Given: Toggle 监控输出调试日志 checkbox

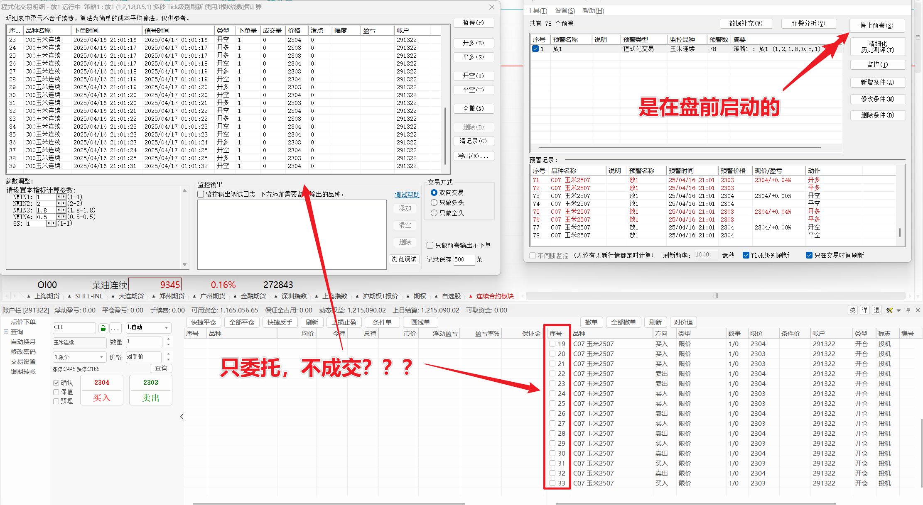Looking at the screenshot, I should coord(201,194).
